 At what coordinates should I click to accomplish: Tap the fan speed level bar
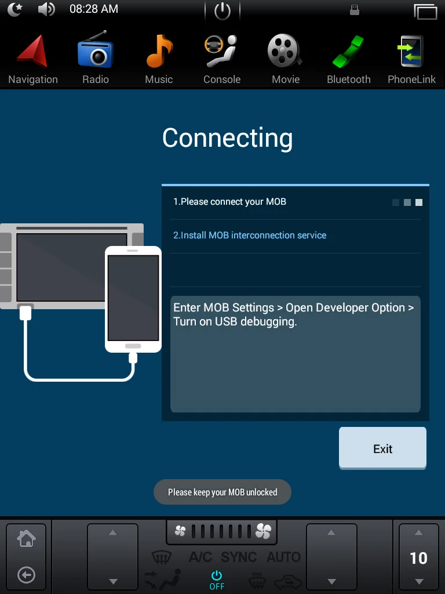[221, 531]
